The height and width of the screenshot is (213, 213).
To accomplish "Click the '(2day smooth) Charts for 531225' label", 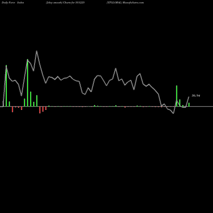I will pyautogui.click(x=65, y=3).
